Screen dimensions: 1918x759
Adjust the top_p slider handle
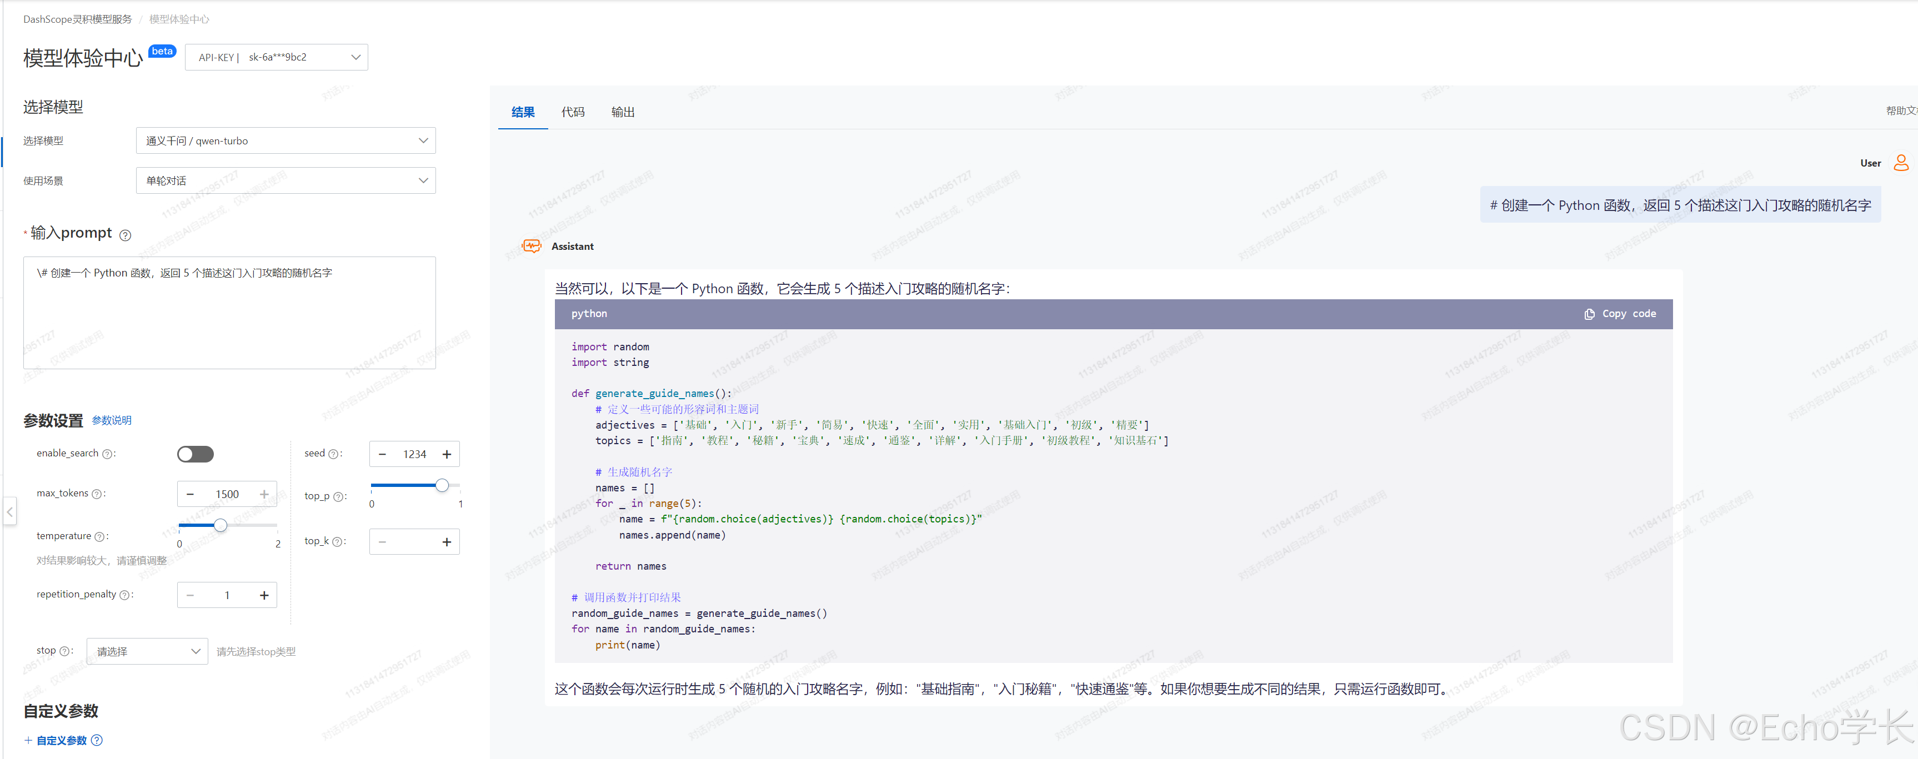click(442, 485)
